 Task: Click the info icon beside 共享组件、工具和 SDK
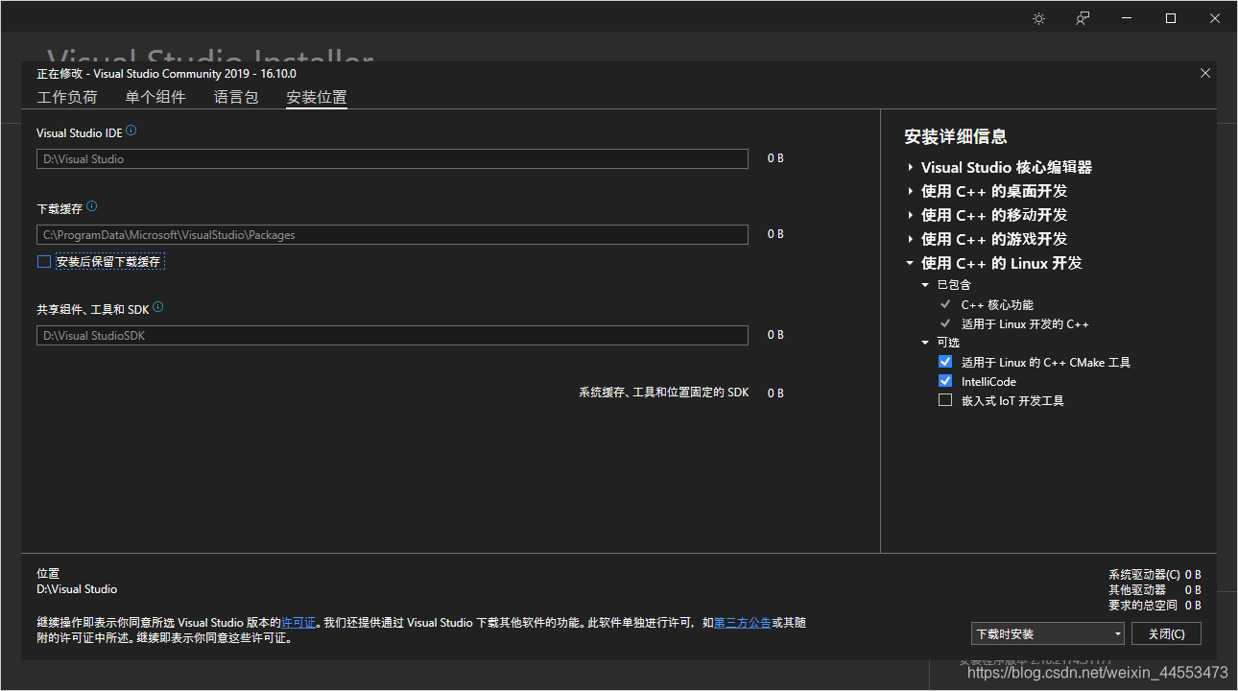click(x=158, y=307)
